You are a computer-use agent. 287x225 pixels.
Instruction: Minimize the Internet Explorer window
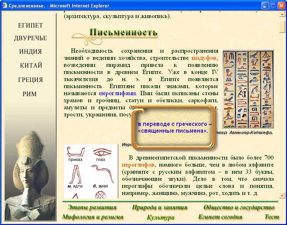265,6
